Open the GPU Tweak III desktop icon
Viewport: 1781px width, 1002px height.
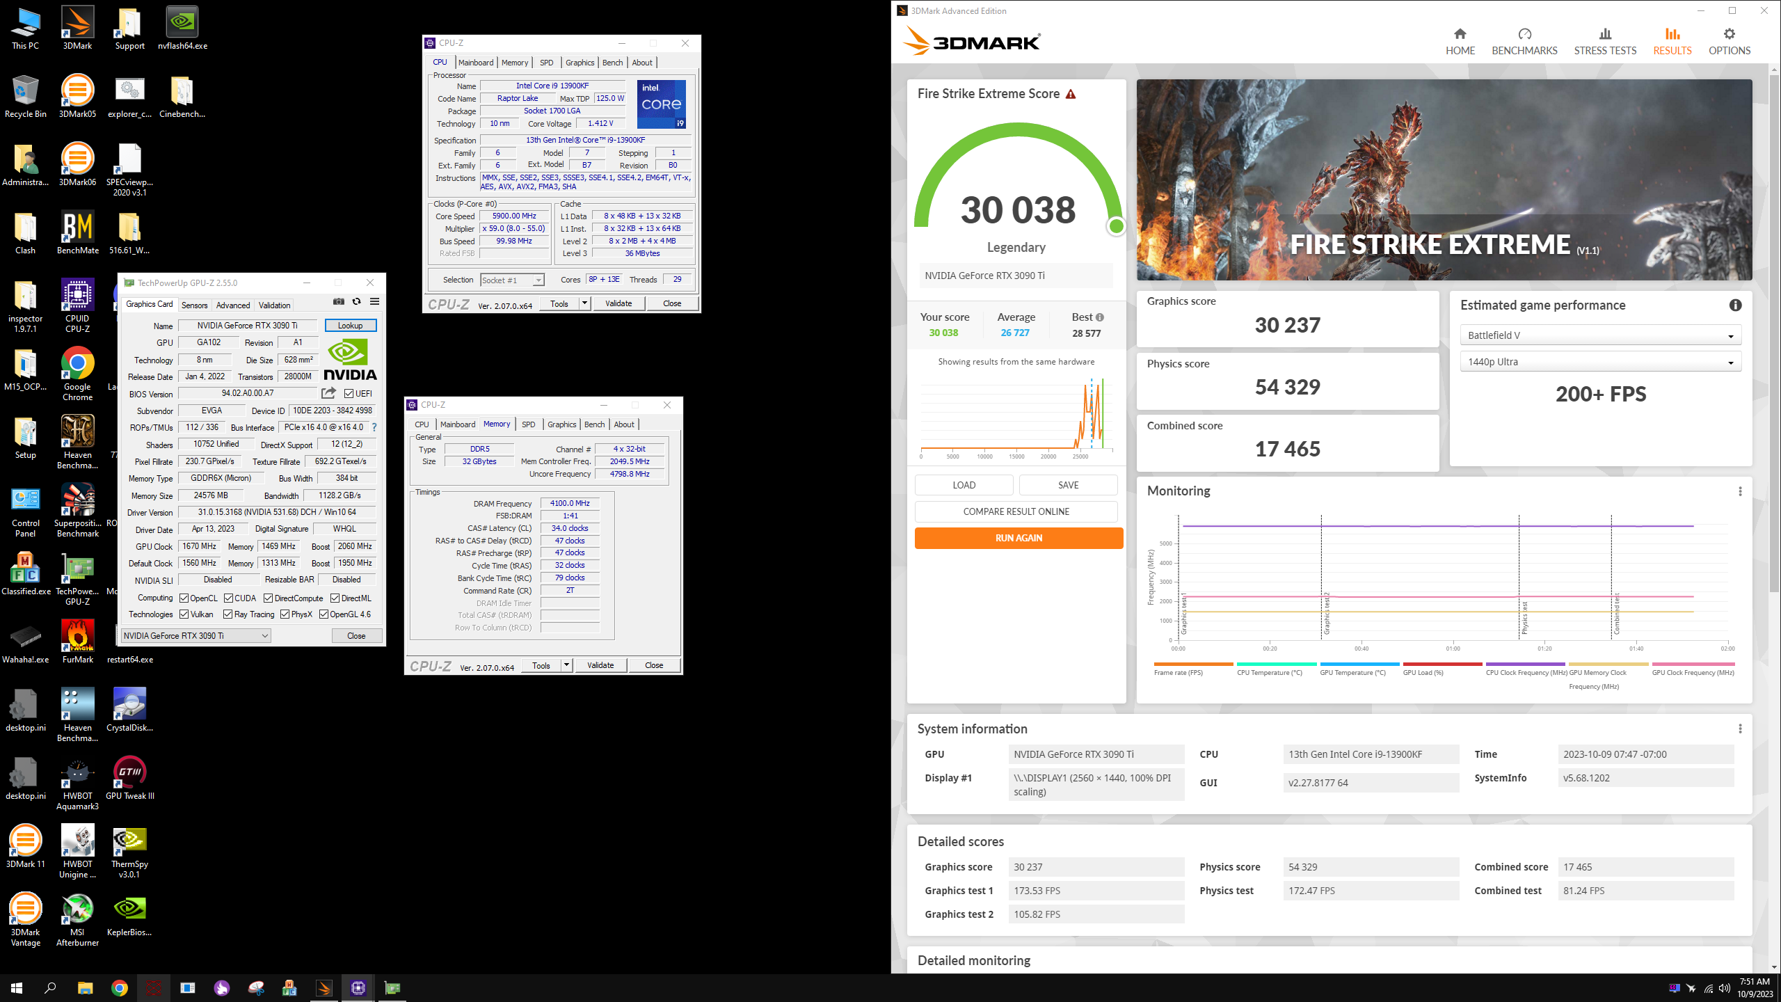click(x=130, y=779)
